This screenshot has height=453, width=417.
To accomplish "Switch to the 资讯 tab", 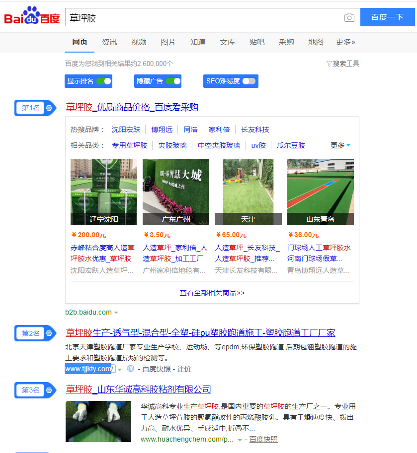I will click(109, 42).
